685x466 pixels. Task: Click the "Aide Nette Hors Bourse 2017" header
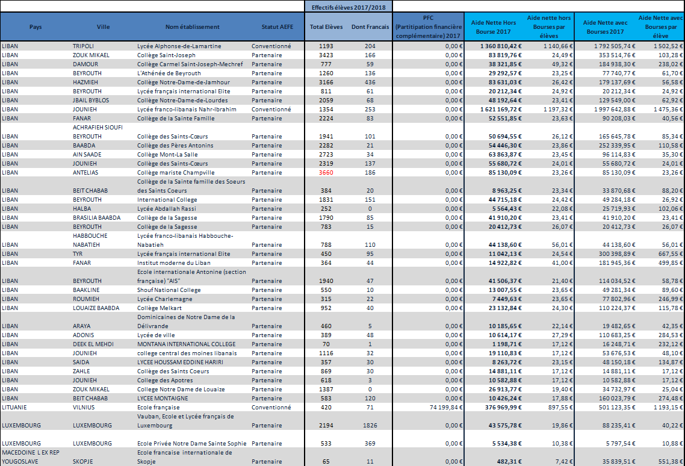(493, 27)
